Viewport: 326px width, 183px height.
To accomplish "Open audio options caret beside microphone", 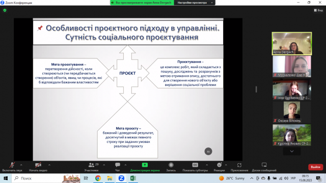I will click(x=21, y=165).
